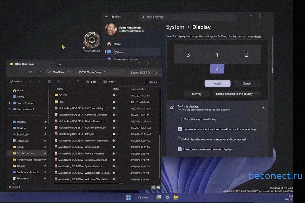This screenshot has width=305, height=203.
Task: Select Multitasking DOS BETA - Intro.pdf
Action: coord(76,134)
